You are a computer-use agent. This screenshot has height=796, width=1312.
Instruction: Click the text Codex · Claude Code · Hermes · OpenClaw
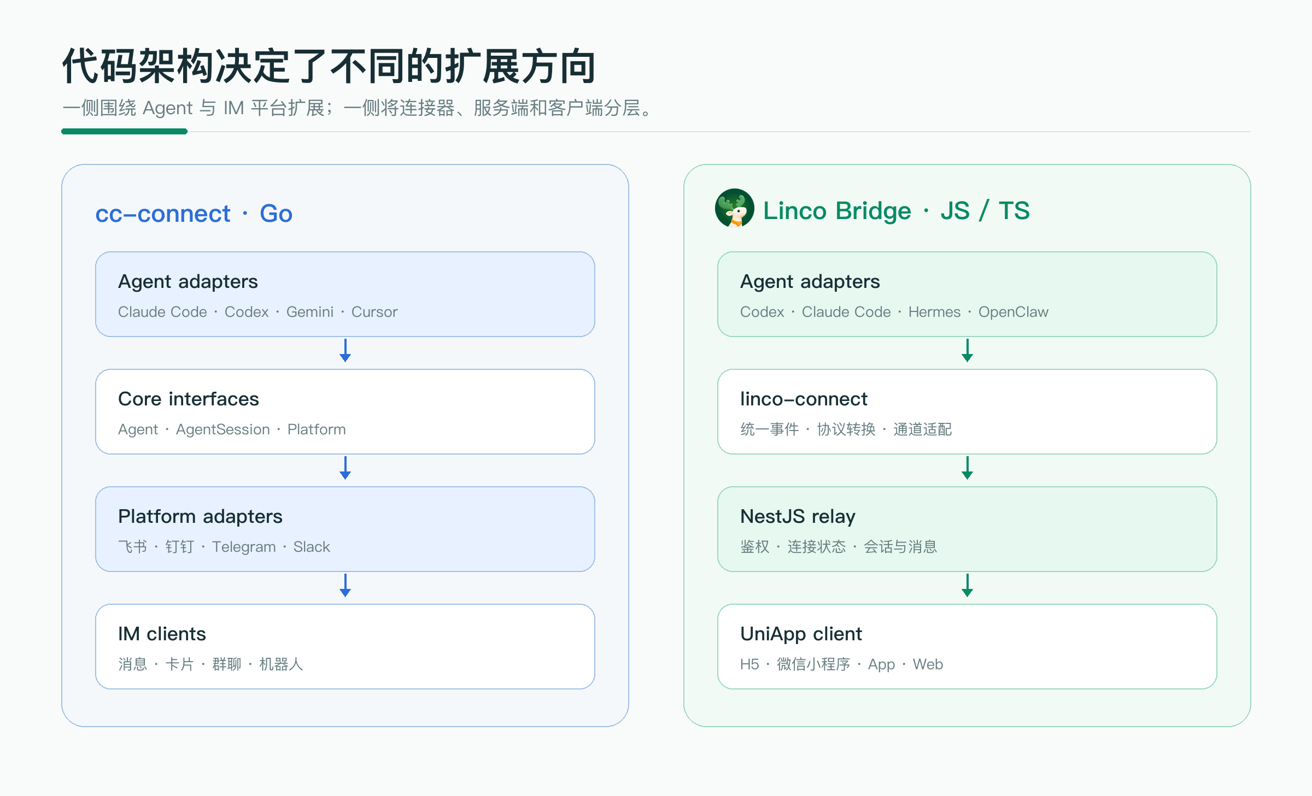(894, 312)
